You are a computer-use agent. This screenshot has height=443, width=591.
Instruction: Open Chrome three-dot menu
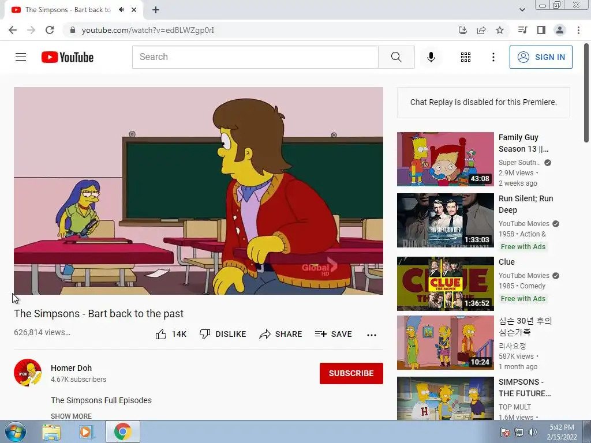(578, 30)
